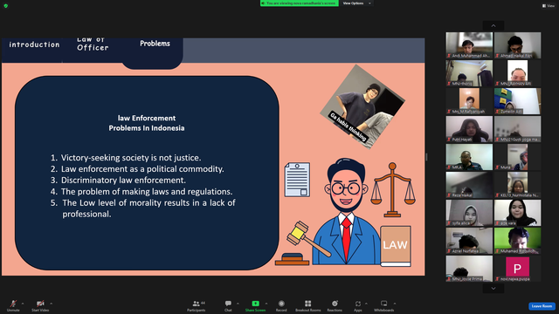The width and height of the screenshot is (559, 314).
Task: Open audio options arrow next to Unmute
Action: pos(23,304)
